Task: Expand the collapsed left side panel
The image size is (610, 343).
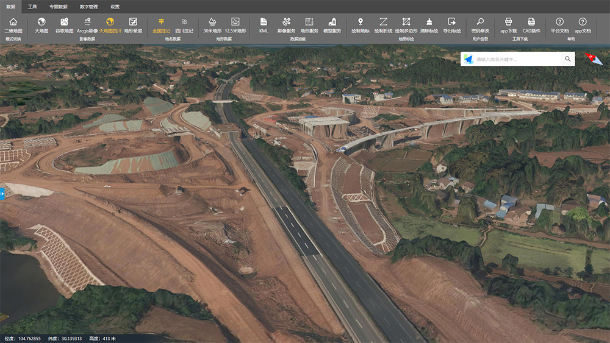Action: pos(2,194)
